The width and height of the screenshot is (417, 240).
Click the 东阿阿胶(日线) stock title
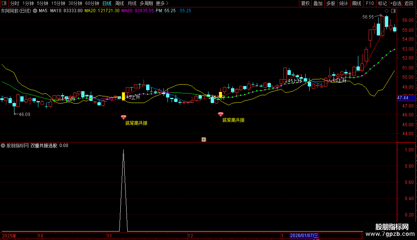tap(16, 11)
